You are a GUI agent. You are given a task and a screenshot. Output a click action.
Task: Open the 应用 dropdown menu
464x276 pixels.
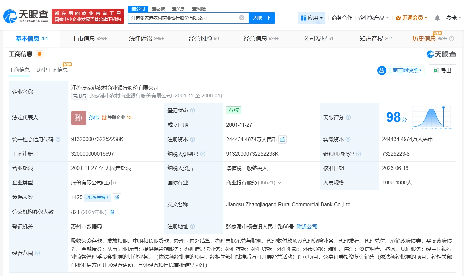click(x=311, y=18)
